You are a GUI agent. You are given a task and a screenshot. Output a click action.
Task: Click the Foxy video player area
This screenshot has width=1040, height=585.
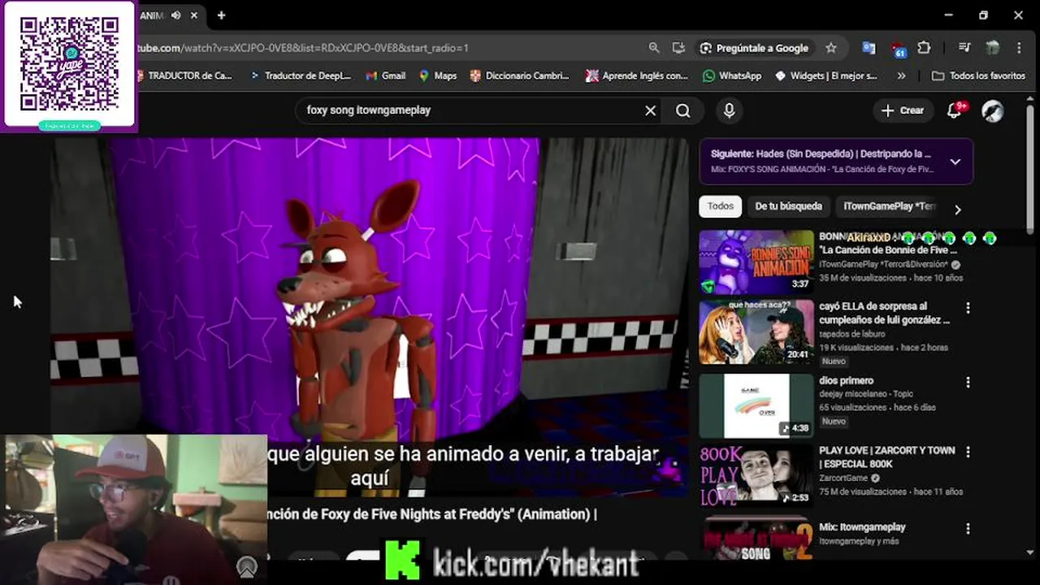(370, 317)
